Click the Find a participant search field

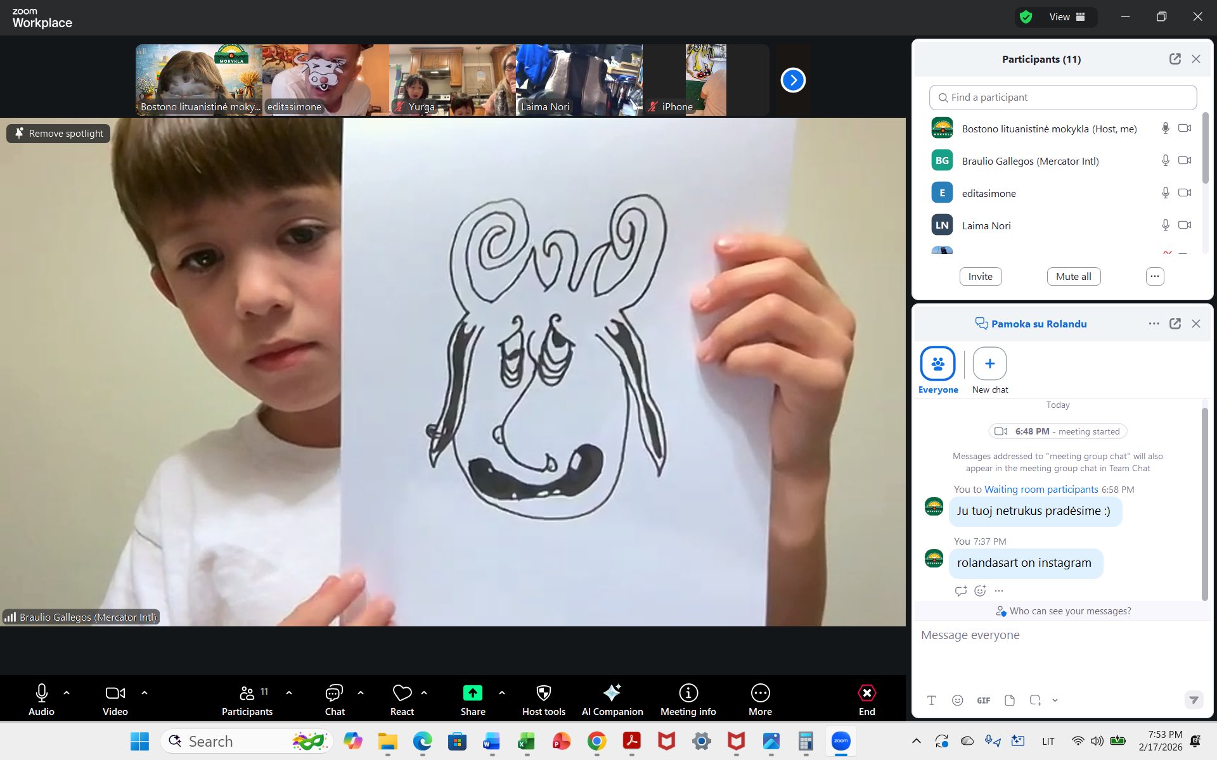coord(1062,98)
